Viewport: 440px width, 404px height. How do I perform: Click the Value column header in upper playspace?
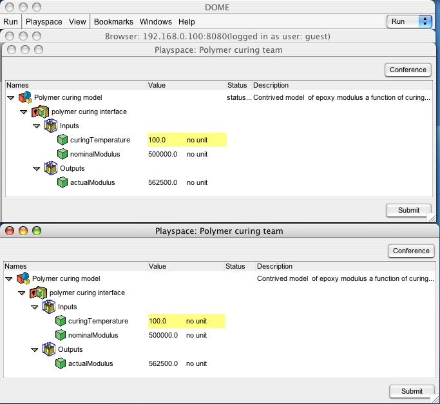click(x=187, y=85)
